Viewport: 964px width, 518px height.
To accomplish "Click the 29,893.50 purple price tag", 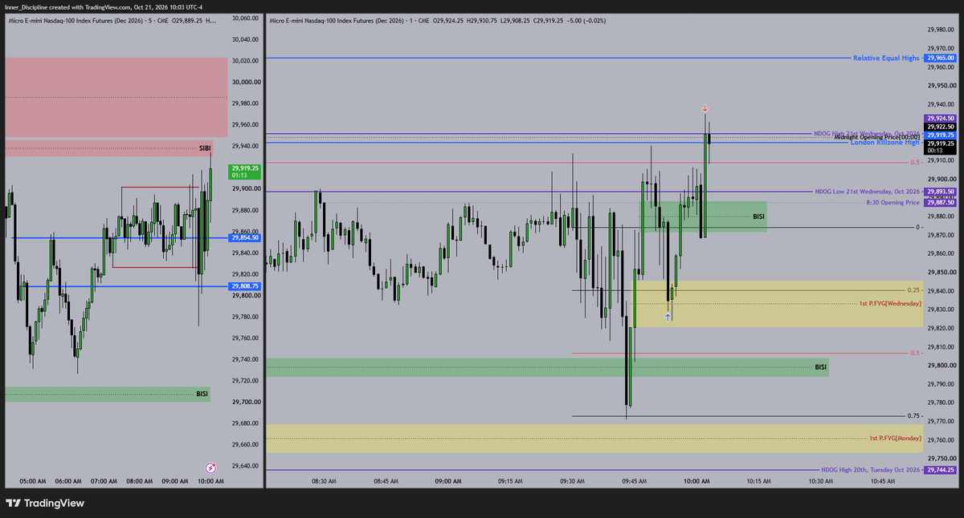I will [x=941, y=192].
